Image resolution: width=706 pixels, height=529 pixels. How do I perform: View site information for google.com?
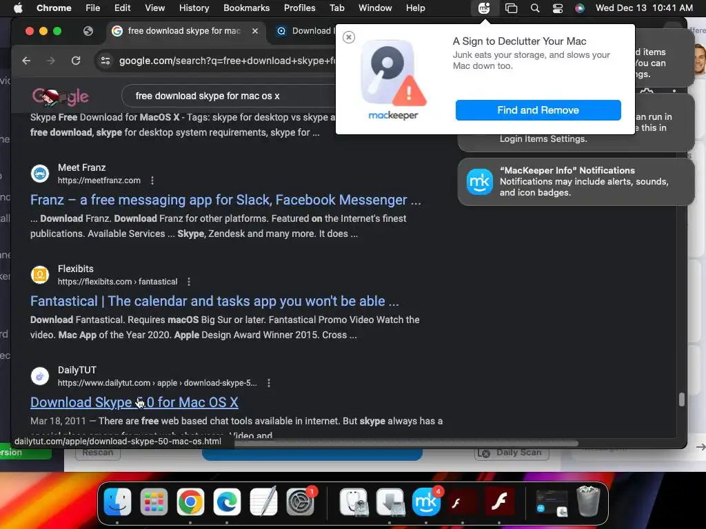click(x=105, y=61)
